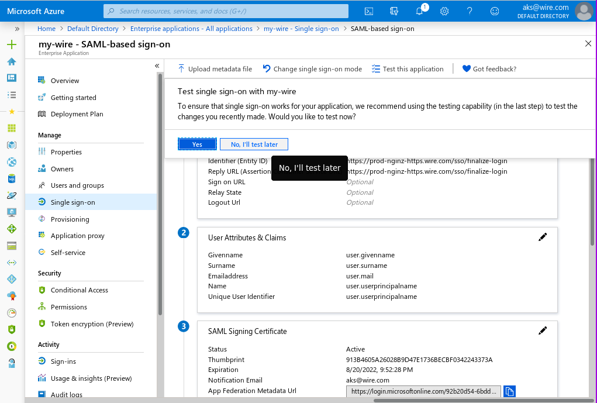
Task: Collapse the resource menu panel
Action: point(157,66)
